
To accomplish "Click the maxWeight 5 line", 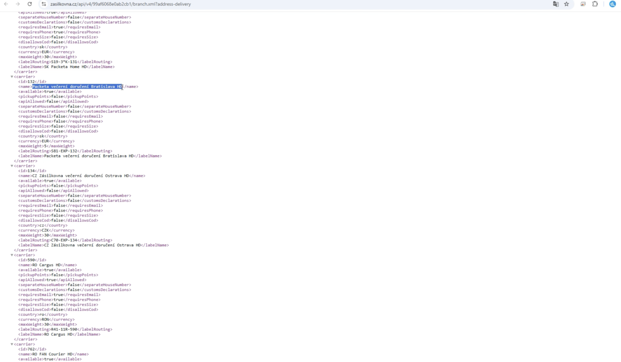I will click(46, 146).
